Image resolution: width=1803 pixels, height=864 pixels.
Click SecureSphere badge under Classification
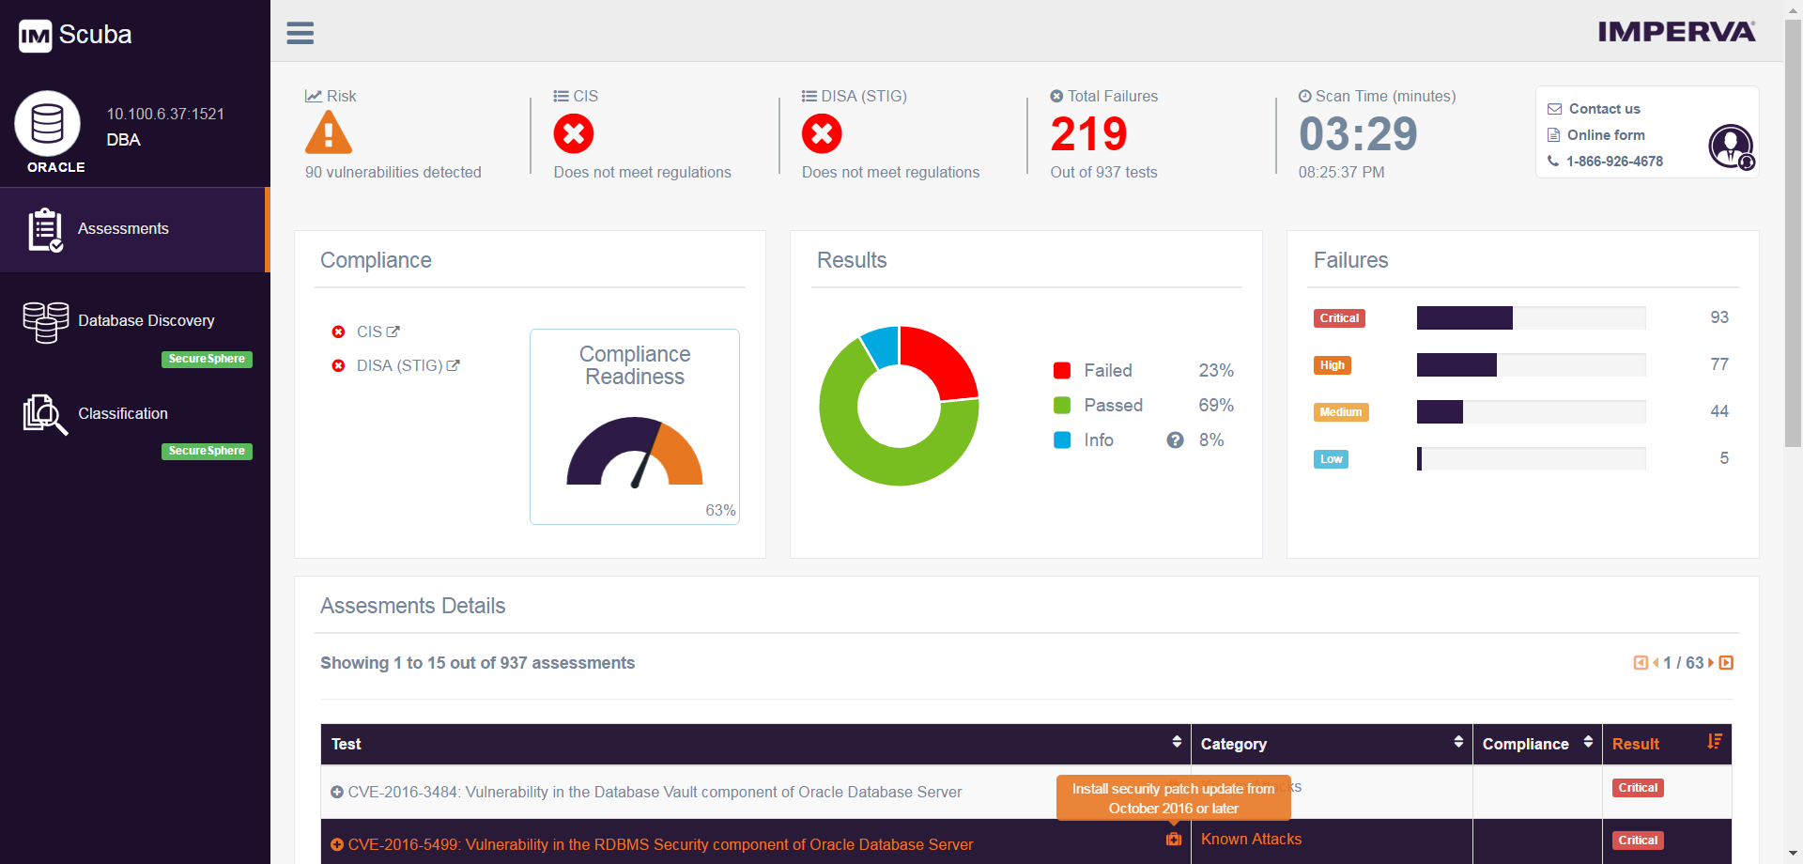pyautogui.click(x=207, y=451)
